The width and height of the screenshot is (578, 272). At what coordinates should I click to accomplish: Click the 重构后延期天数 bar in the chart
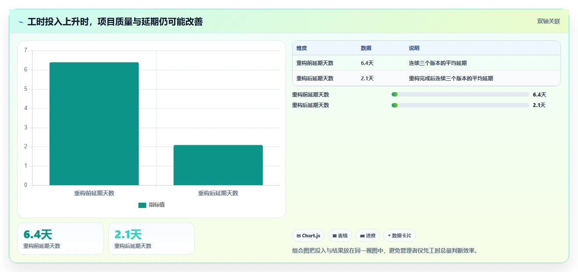pos(218,165)
